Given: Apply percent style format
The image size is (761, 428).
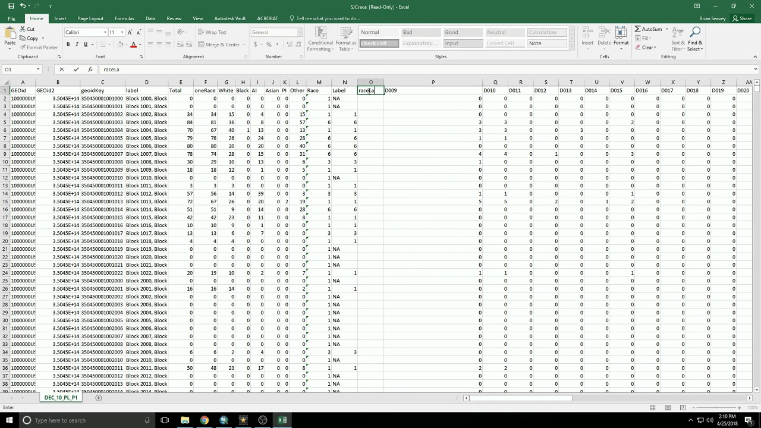Looking at the screenshot, I should (x=269, y=45).
